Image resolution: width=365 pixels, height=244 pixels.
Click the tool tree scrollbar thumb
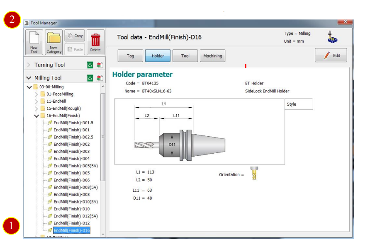103,137
